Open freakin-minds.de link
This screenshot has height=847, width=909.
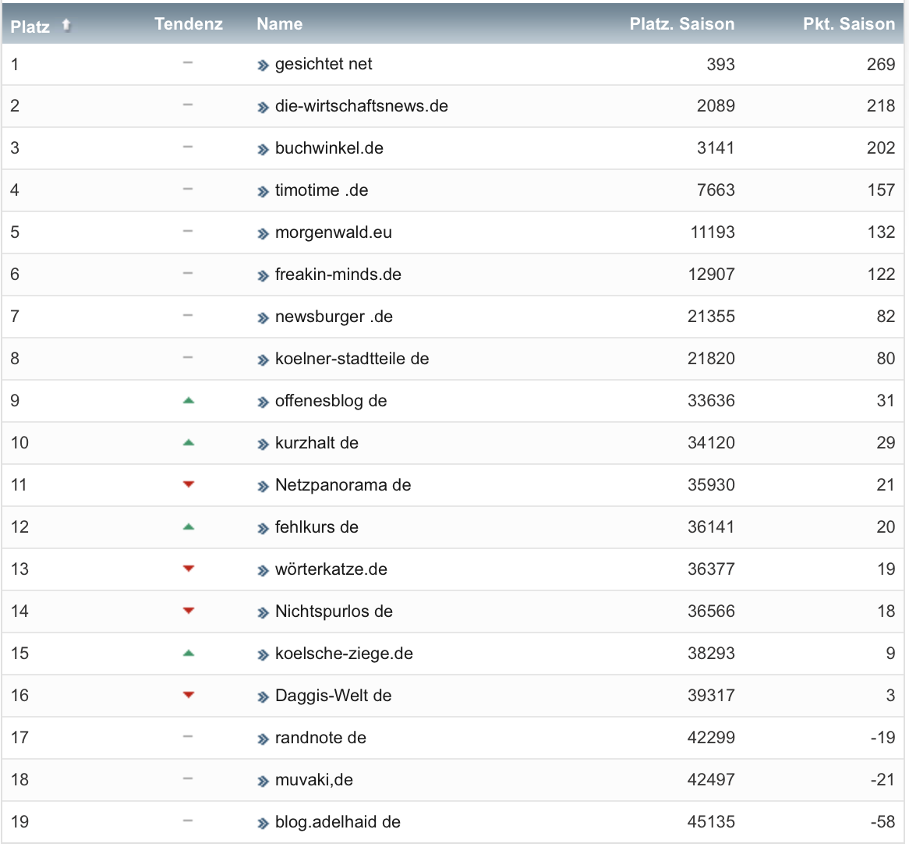(x=338, y=275)
